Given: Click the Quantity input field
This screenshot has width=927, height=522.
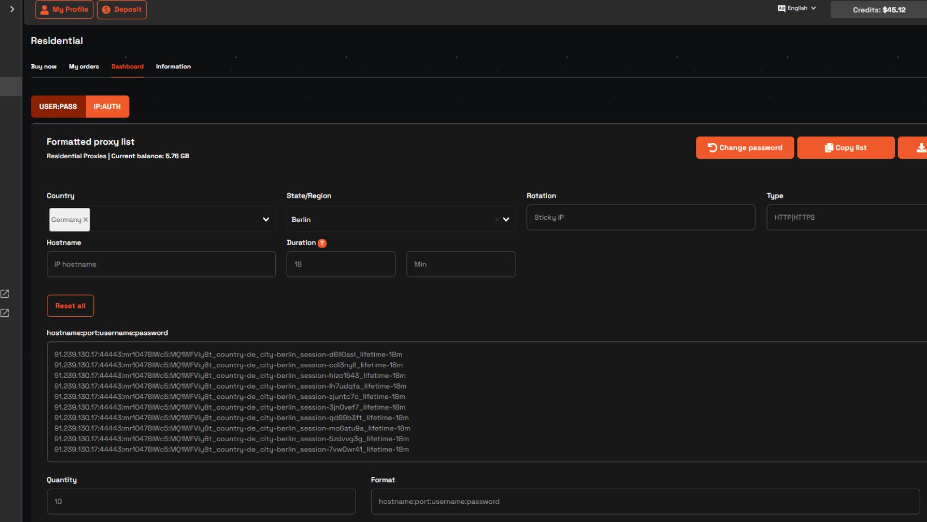Looking at the screenshot, I should (201, 502).
